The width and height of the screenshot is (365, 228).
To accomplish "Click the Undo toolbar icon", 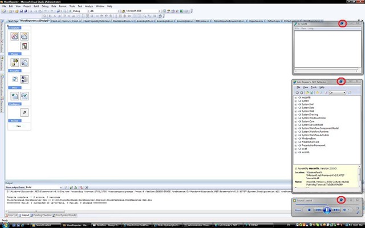I will pos(46,11).
